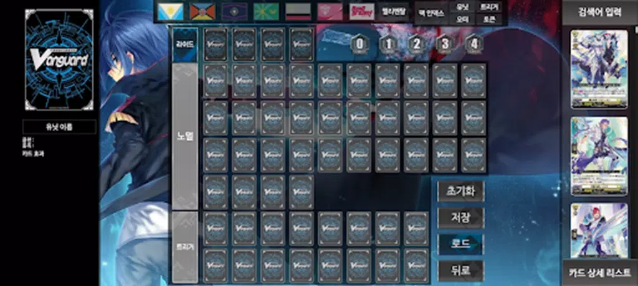Select the second card in search results
This screenshot has width=638, height=286.
click(x=599, y=157)
